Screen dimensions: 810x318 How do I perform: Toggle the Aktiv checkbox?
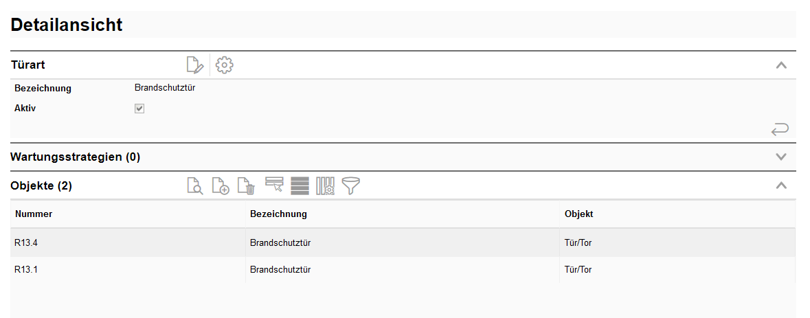[x=139, y=109]
